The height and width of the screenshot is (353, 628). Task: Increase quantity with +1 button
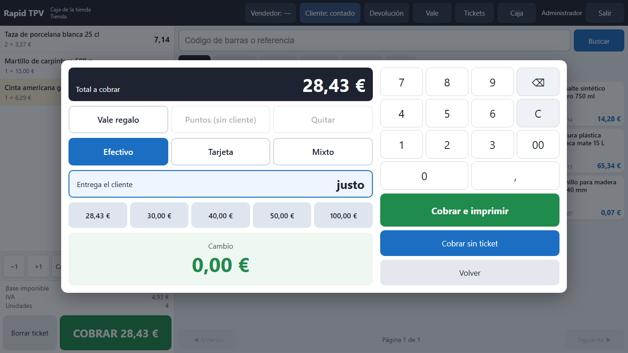pos(38,267)
